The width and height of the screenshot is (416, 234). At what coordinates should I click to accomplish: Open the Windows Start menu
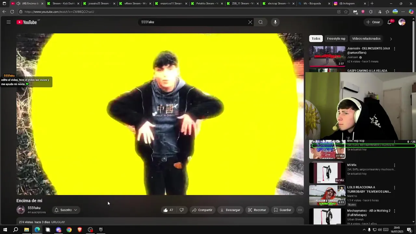(5, 230)
